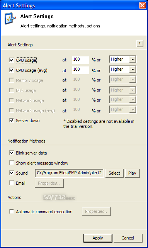Viewport: 148px width, 248px height.
Task: Apply the alert settings
Action: click(x=98, y=238)
